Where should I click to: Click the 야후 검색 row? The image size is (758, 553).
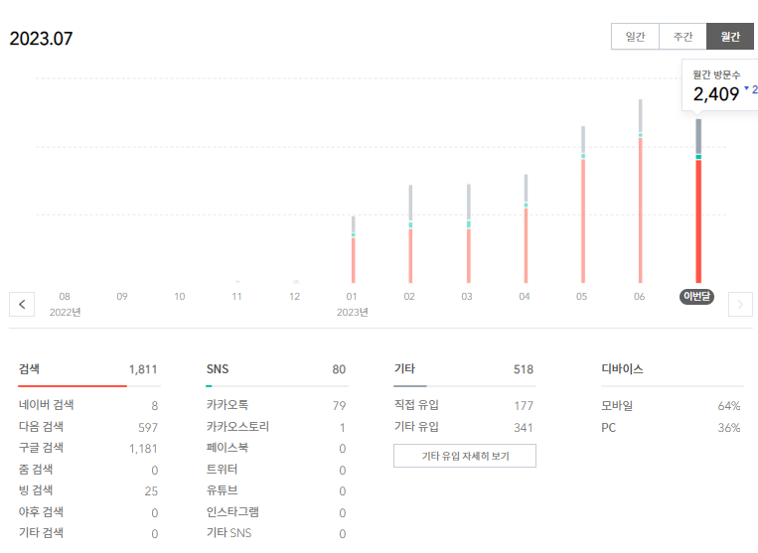(x=88, y=512)
